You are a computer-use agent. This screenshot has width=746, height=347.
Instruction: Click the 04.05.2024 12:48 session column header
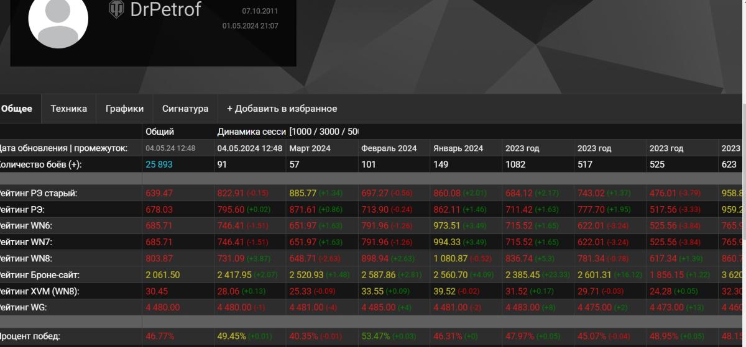[250, 148]
